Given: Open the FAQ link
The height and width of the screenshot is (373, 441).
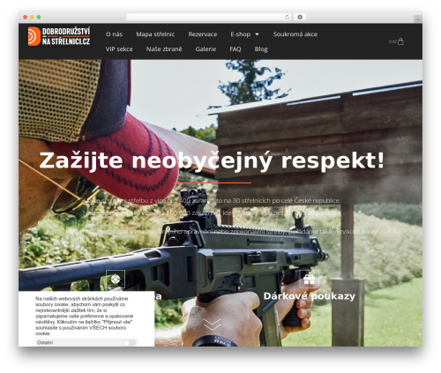Looking at the screenshot, I should click(235, 49).
